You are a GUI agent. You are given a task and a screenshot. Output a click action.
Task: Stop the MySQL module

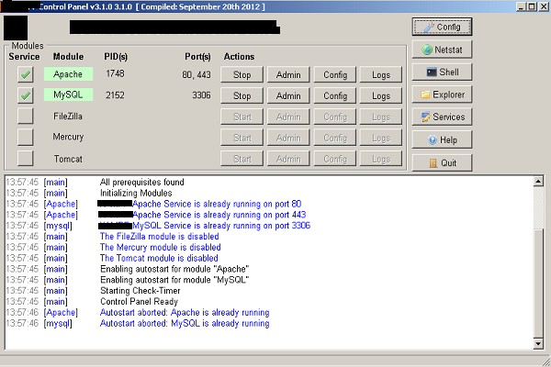coord(242,95)
